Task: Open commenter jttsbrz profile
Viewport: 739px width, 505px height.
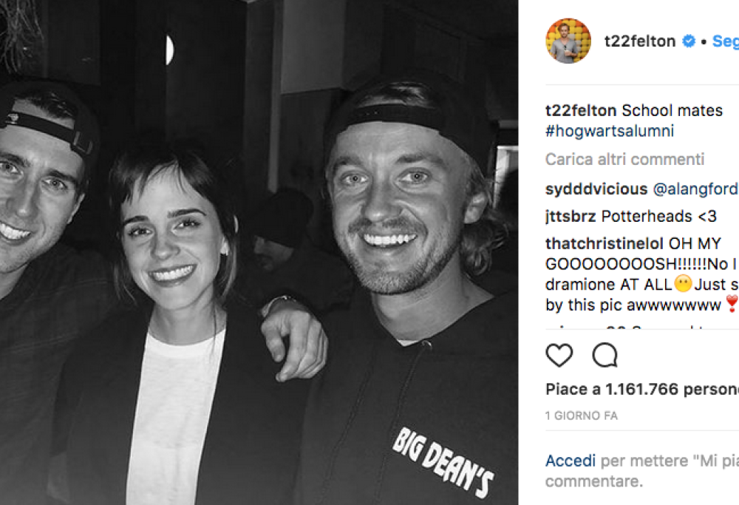Action: [571, 217]
